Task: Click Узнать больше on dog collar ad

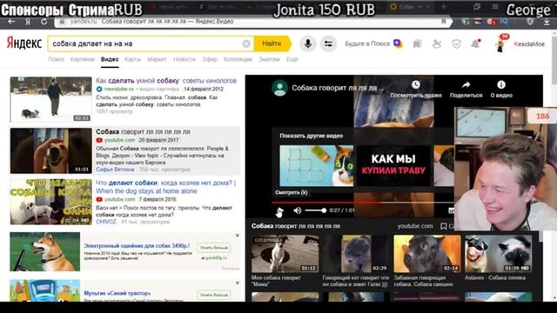Action: (214, 247)
